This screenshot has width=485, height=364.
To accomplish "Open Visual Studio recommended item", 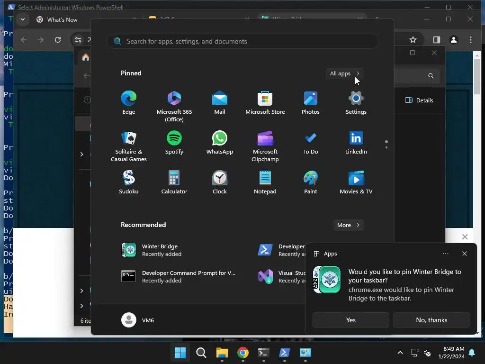I will click(281, 276).
